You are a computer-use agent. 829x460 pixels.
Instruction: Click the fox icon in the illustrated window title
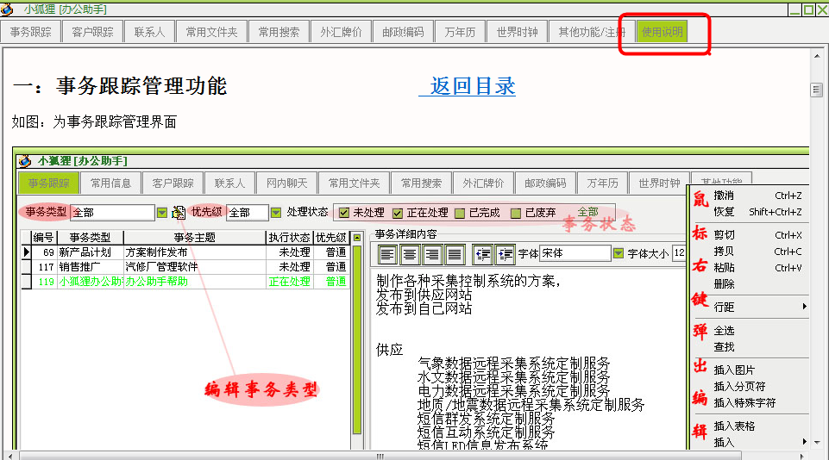(25, 161)
